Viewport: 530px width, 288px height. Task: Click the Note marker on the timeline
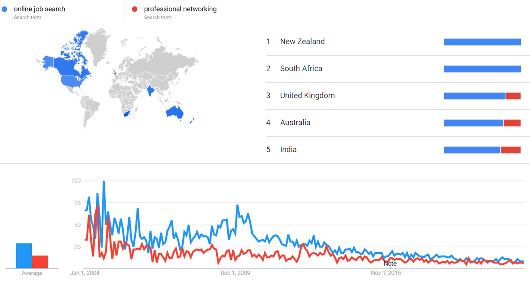click(390, 264)
